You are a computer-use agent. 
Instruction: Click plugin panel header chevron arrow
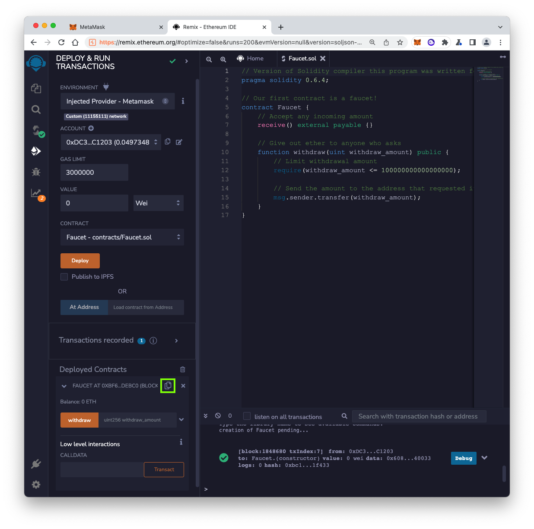tap(187, 61)
